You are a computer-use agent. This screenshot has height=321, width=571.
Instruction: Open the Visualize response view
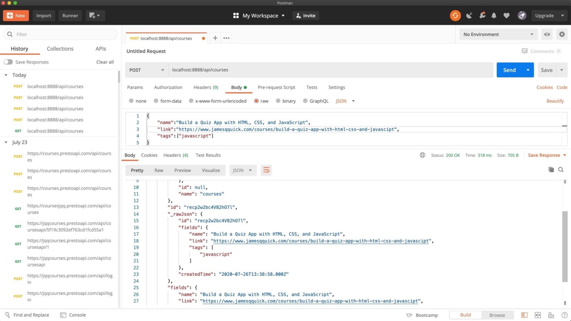click(211, 170)
